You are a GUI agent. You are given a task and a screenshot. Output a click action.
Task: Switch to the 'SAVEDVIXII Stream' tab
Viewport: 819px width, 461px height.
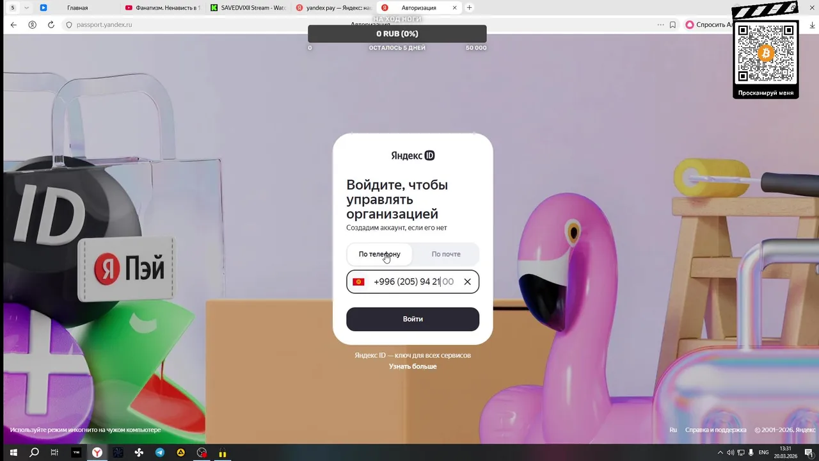[x=248, y=8]
